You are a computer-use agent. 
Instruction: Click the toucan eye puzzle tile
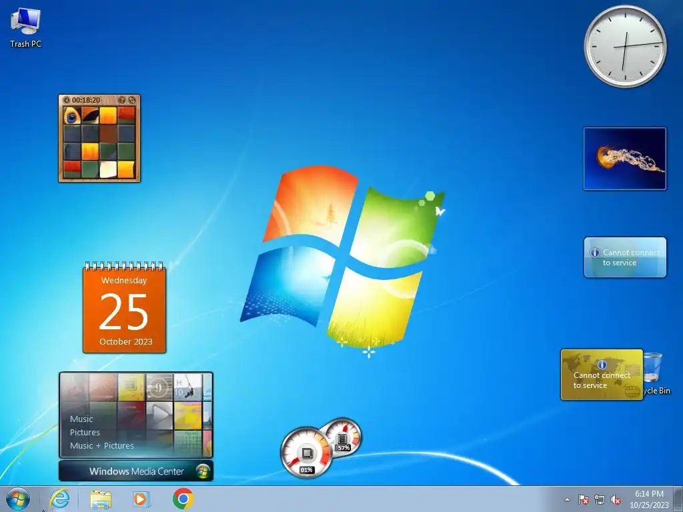point(72,116)
